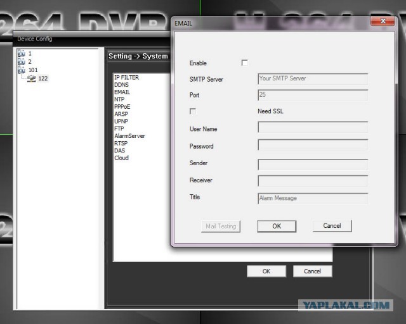Click the Device Config title bar
This screenshot has width=406, height=324.
pyautogui.click(x=92, y=39)
